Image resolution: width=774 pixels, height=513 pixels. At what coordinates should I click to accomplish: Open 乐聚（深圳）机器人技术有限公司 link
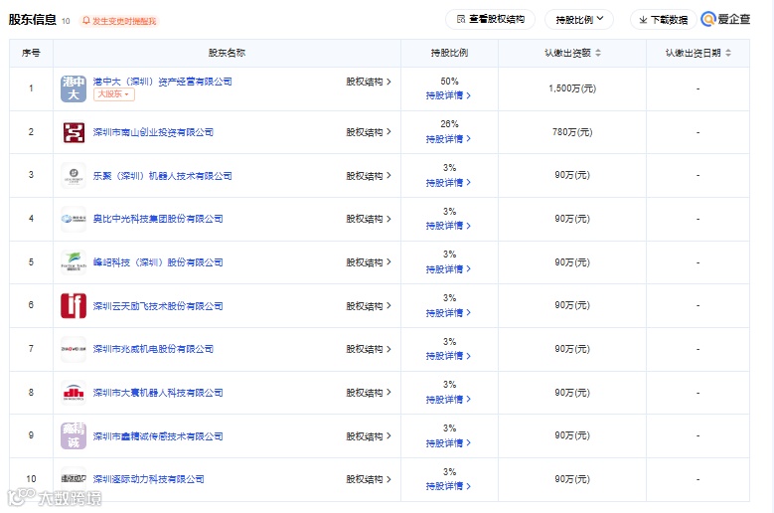[162, 176]
